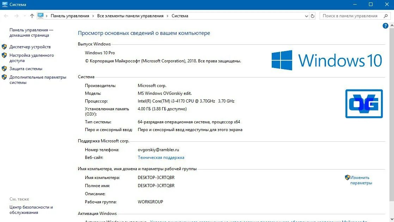Viewport: 394px width, 222px height.
Task: Select 'Система' breadcrumb in address bar
Action: point(180,16)
